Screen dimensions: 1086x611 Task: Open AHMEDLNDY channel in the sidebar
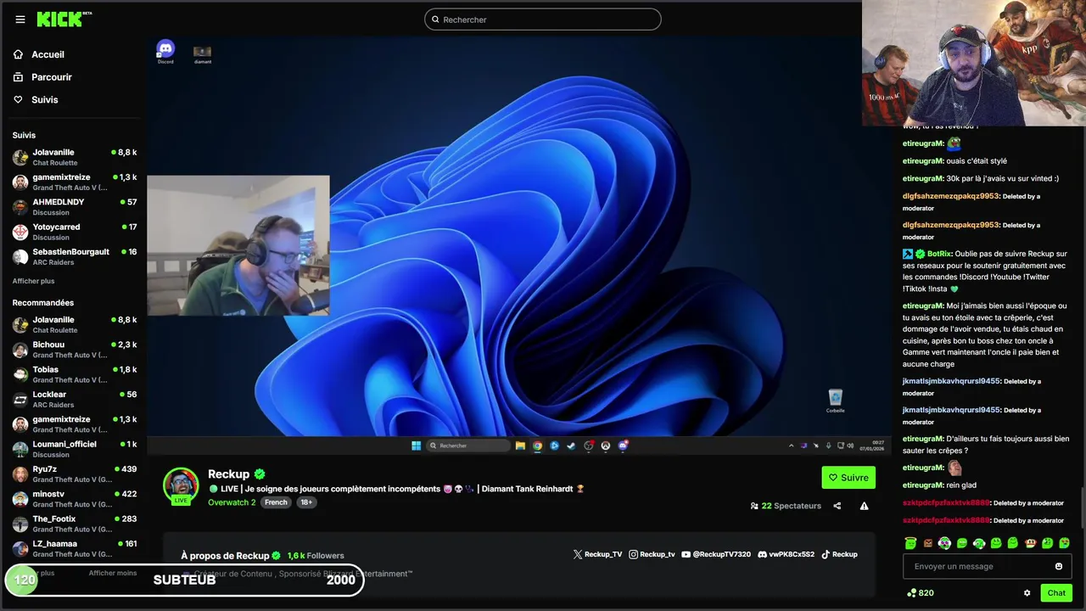coord(75,207)
